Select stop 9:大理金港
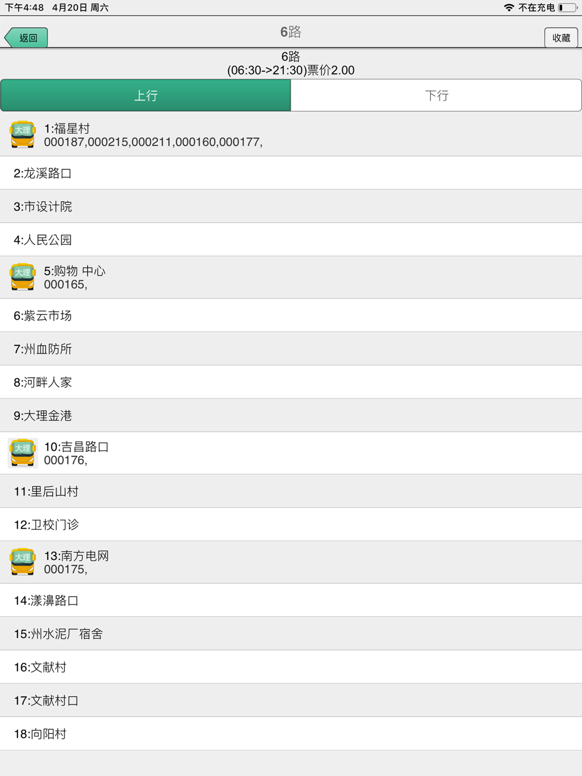The width and height of the screenshot is (582, 776). (291, 415)
